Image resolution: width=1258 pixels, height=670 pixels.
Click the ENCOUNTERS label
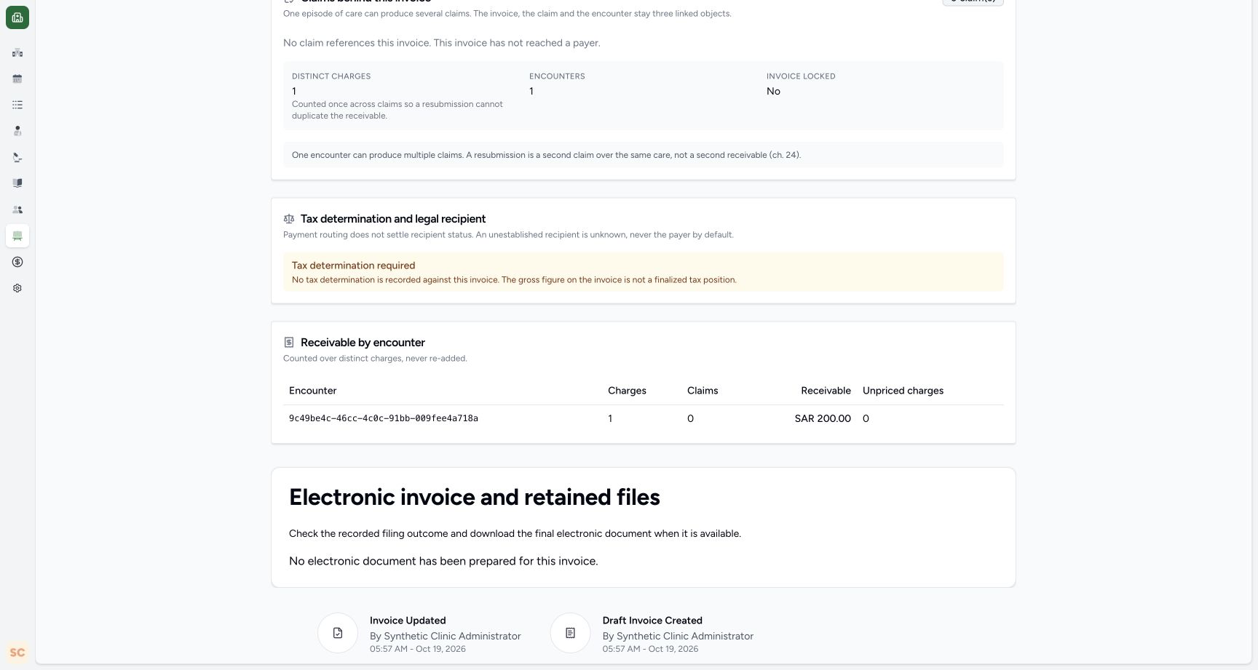tap(557, 76)
